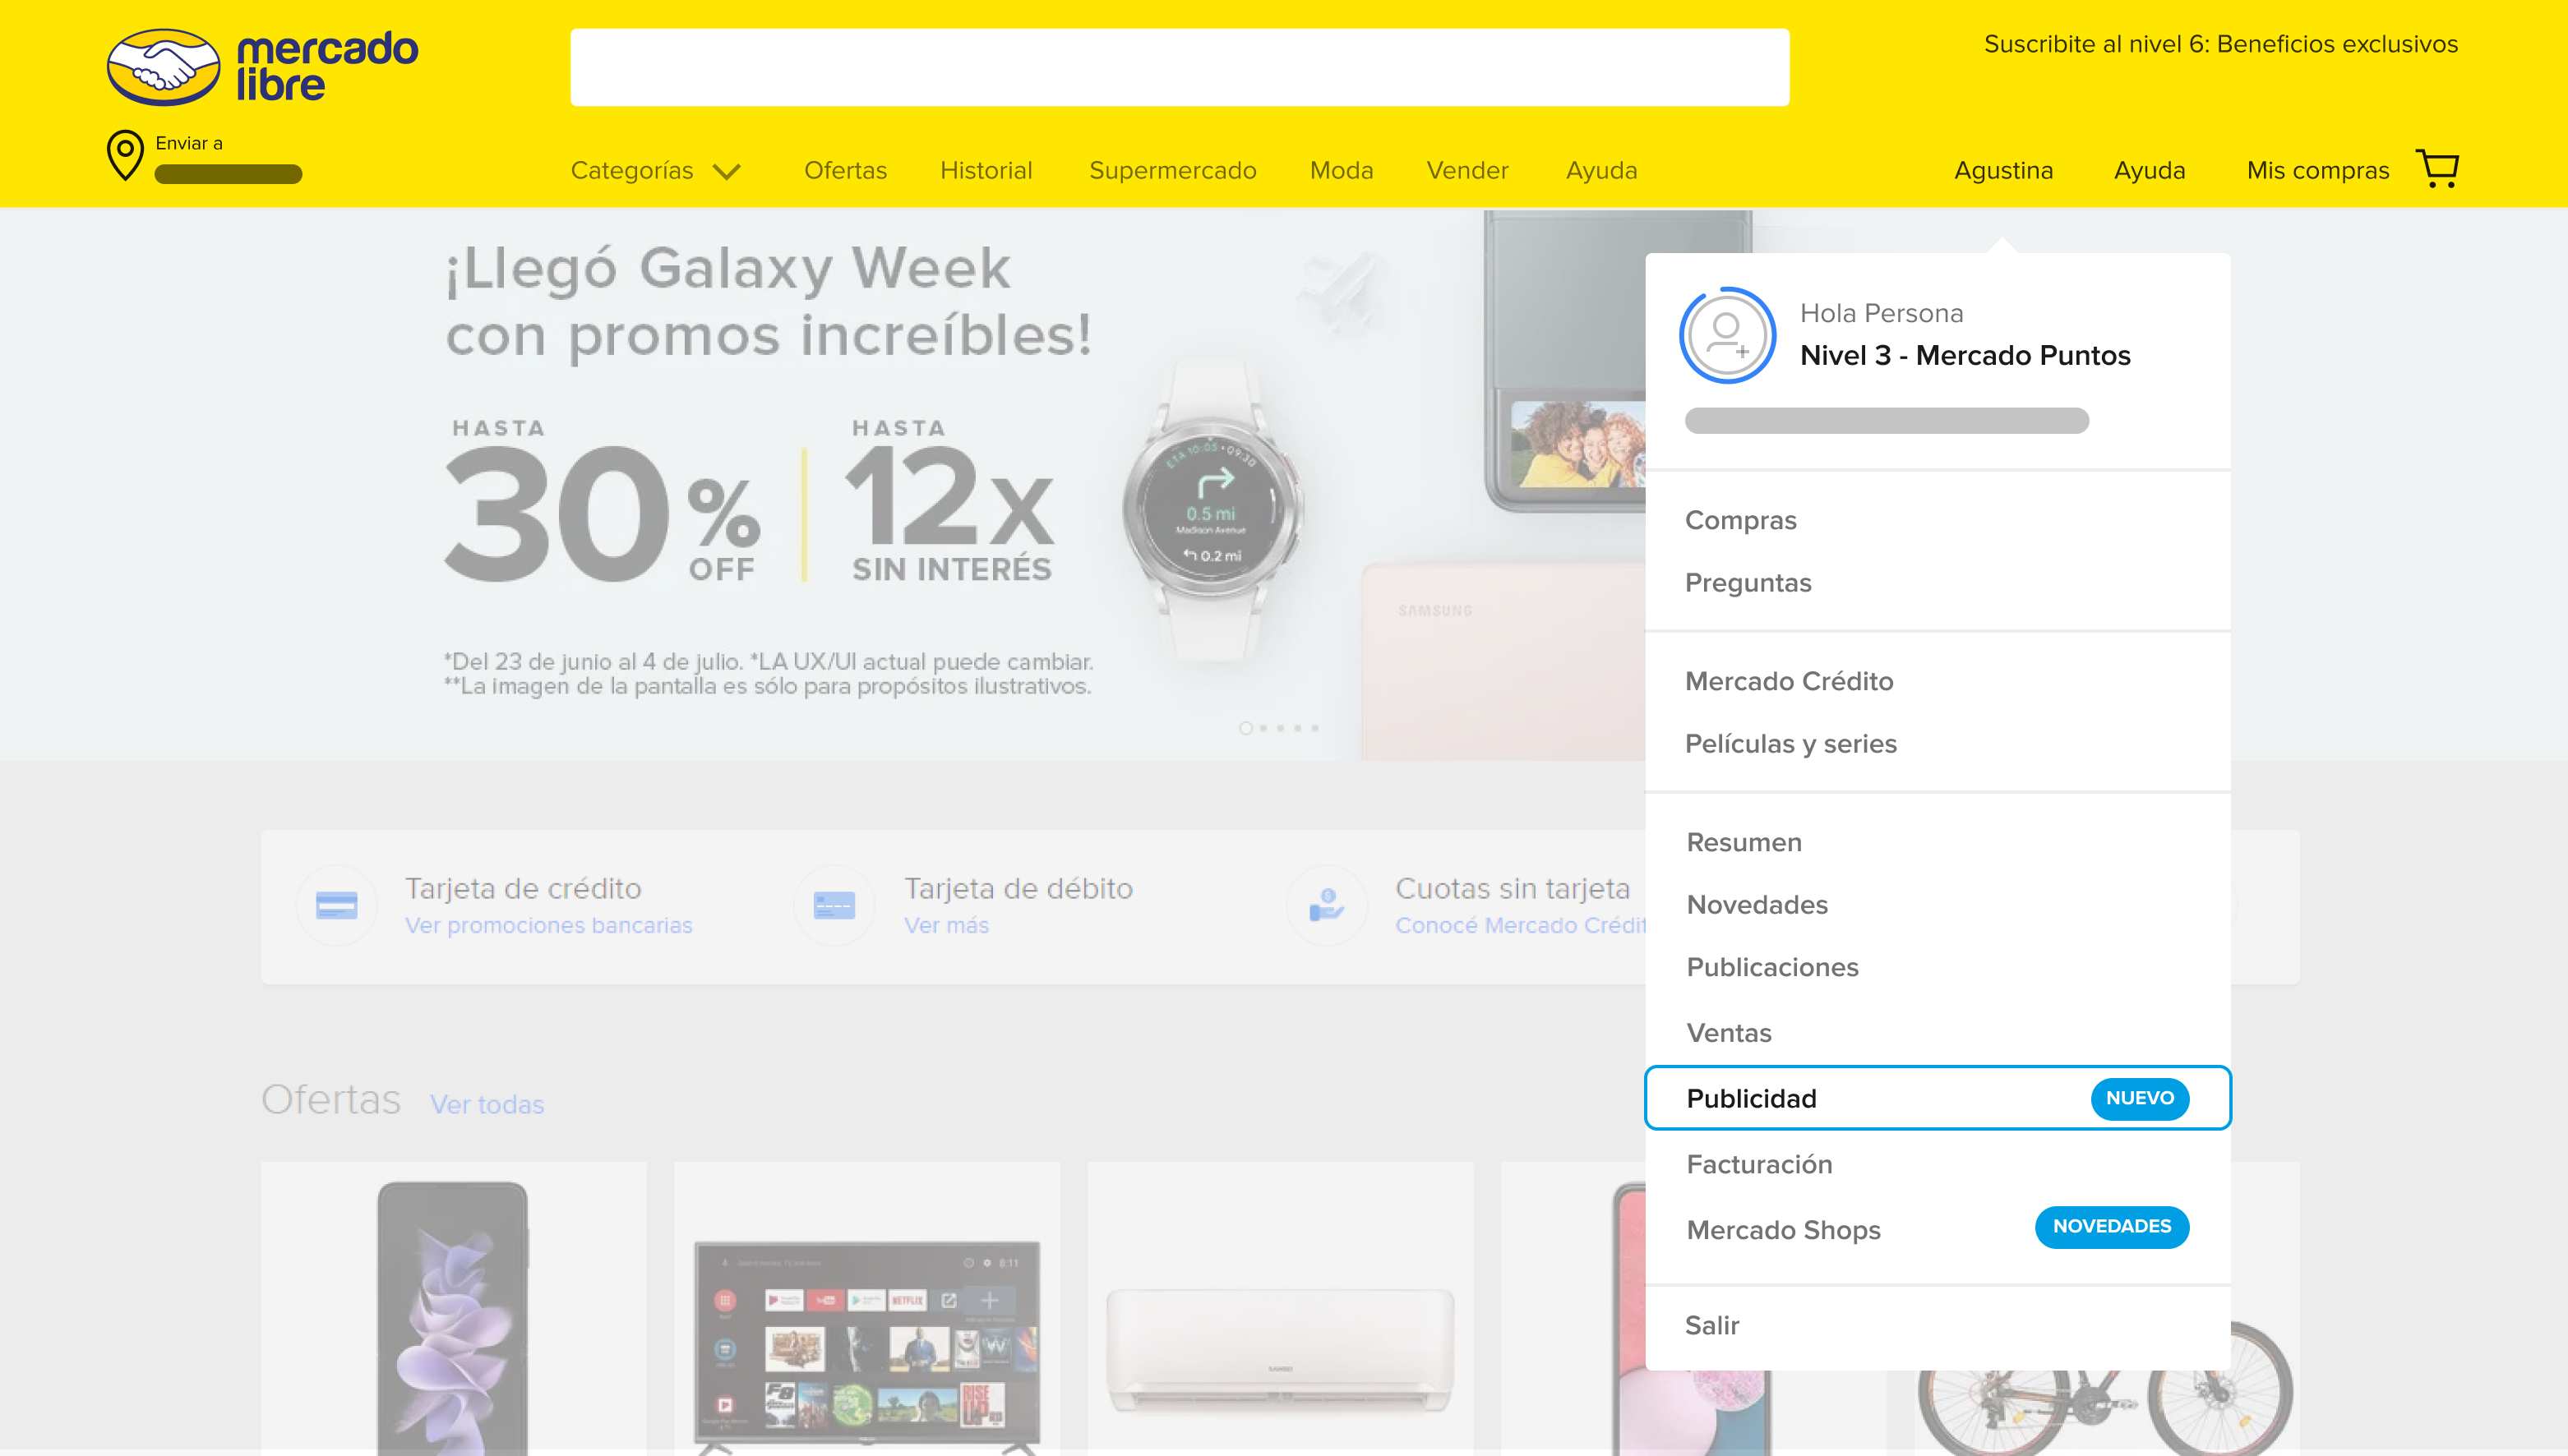Screen dimensions: 2568x1456
Task: Select the highlighted Publicidad entry
Action: (x=1938, y=1098)
